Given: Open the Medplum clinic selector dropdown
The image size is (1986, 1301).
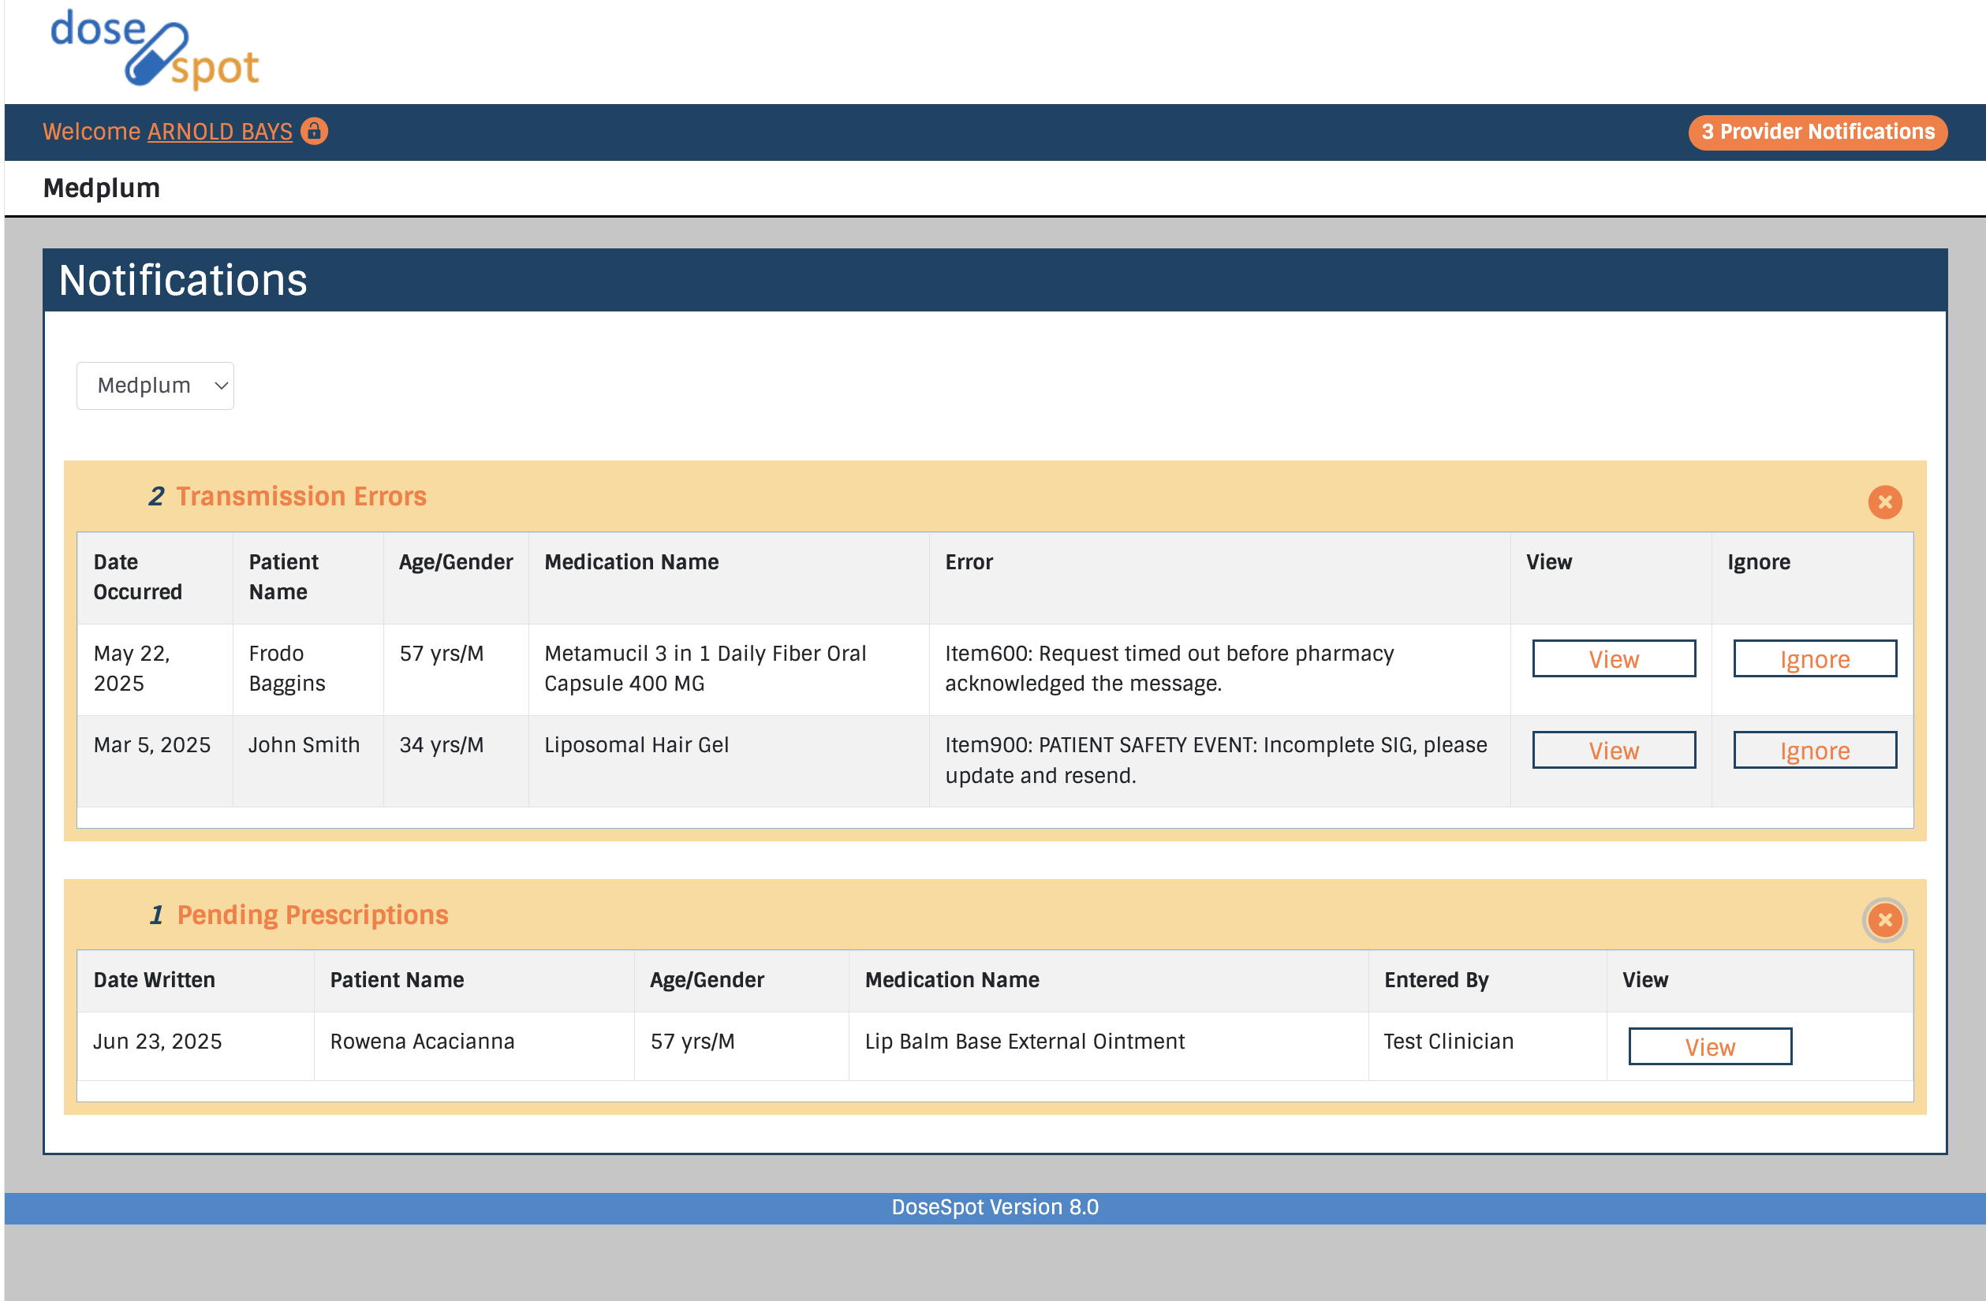Looking at the screenshot, I should tap(155, 386).
